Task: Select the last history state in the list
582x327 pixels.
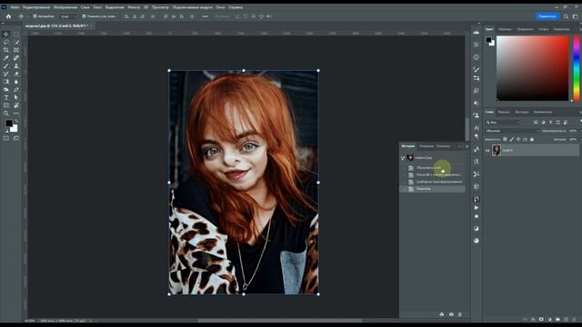Action: tap(433, 189)
